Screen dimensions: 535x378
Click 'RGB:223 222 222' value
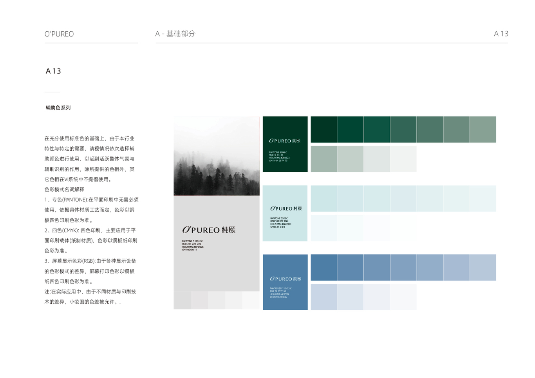[x=192, y=244]
